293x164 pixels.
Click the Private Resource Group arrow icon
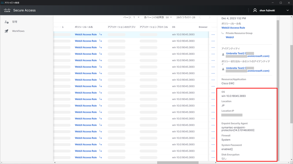pyautogui.click(x=223, y=33)
